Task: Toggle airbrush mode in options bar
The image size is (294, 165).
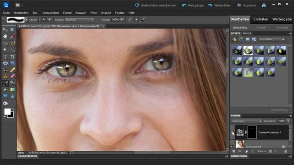Action: pos(130,20)
